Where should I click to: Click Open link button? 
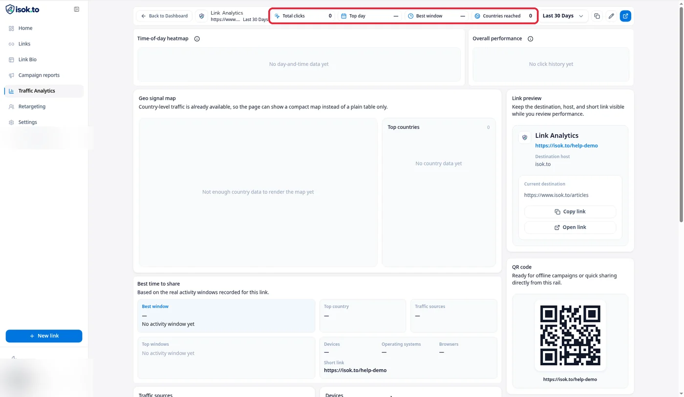[x=570, y=227]
